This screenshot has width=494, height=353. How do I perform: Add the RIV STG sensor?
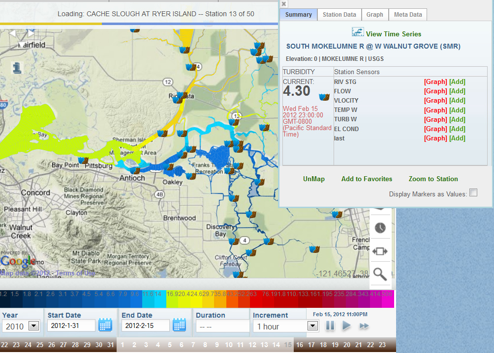coord(457,81)
